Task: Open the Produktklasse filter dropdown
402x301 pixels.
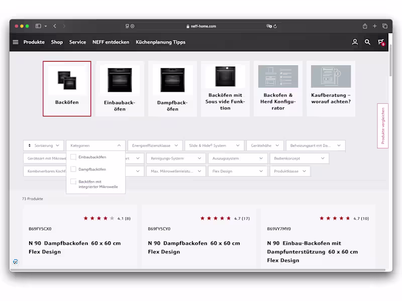Action: 290,171
